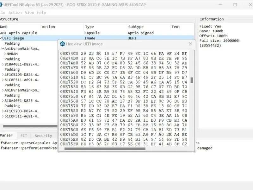253x190 pixels.
Task: Click the Subtype column header
Action: [148, 27]
